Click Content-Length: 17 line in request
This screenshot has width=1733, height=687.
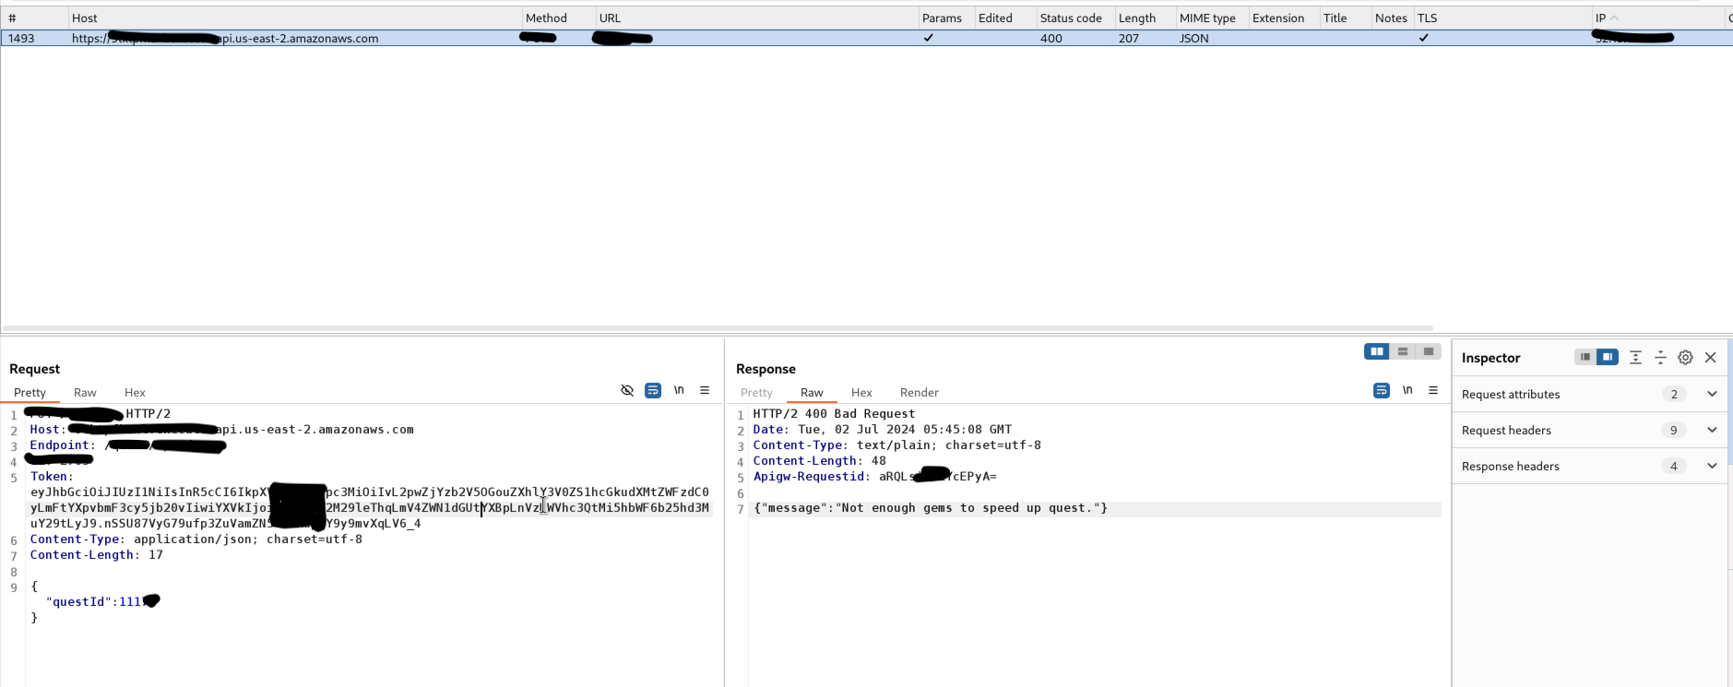point(97,554)
